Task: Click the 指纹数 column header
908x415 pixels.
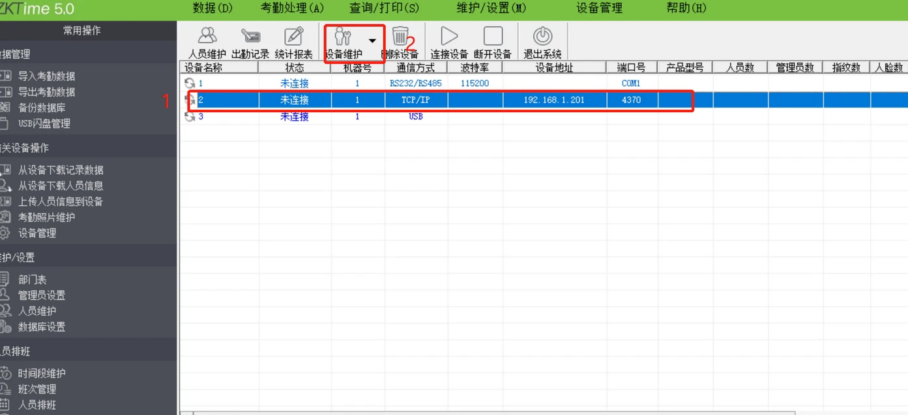Action: [846, 67]
